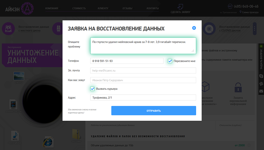Click the MP3 file icon
Image resolution: width=264 pixels, height=150 pixels.
pos(15,136)
